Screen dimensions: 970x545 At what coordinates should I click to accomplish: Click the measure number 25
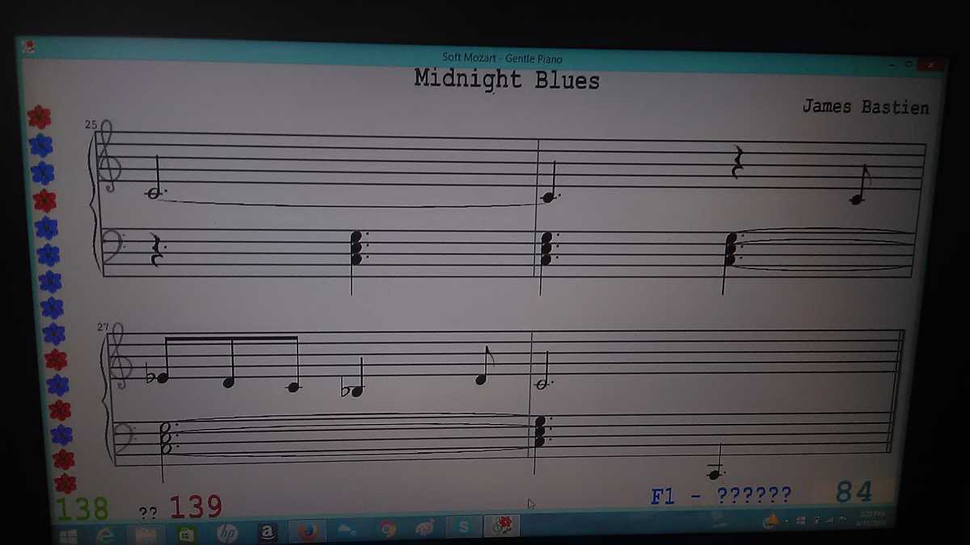(x=91, y=124)
